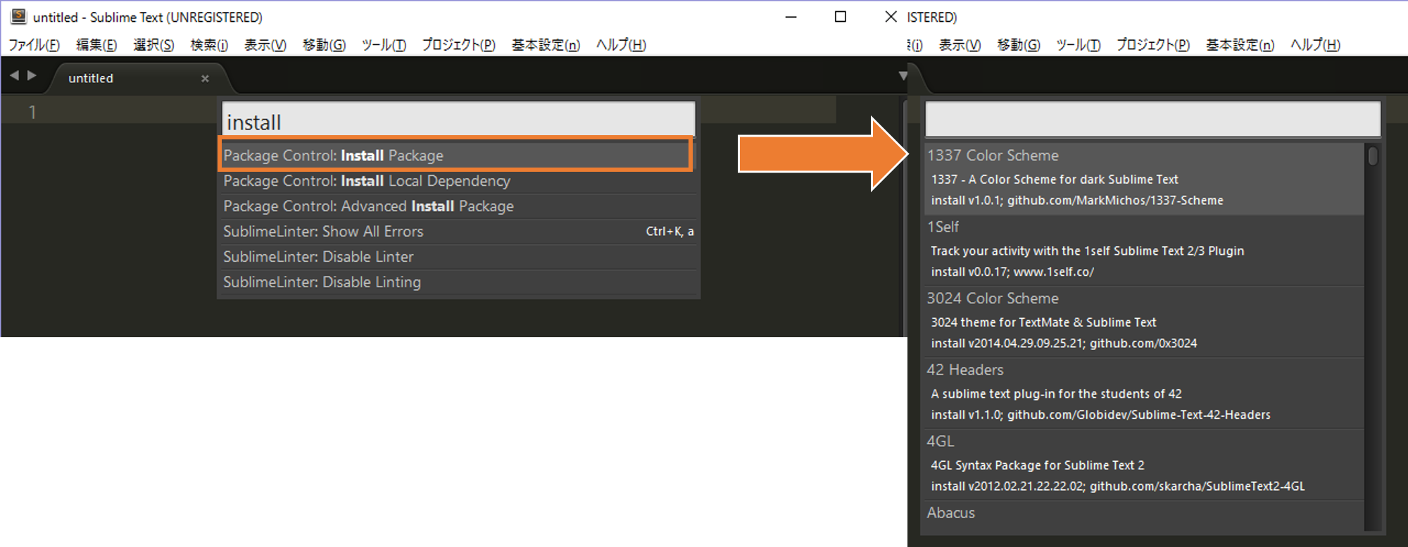Image resolution: width=1408 pixels, height=547 pixels.
Task: Open the プロジェクト(P) menu in right window
Action: (x=1153, y=45)
